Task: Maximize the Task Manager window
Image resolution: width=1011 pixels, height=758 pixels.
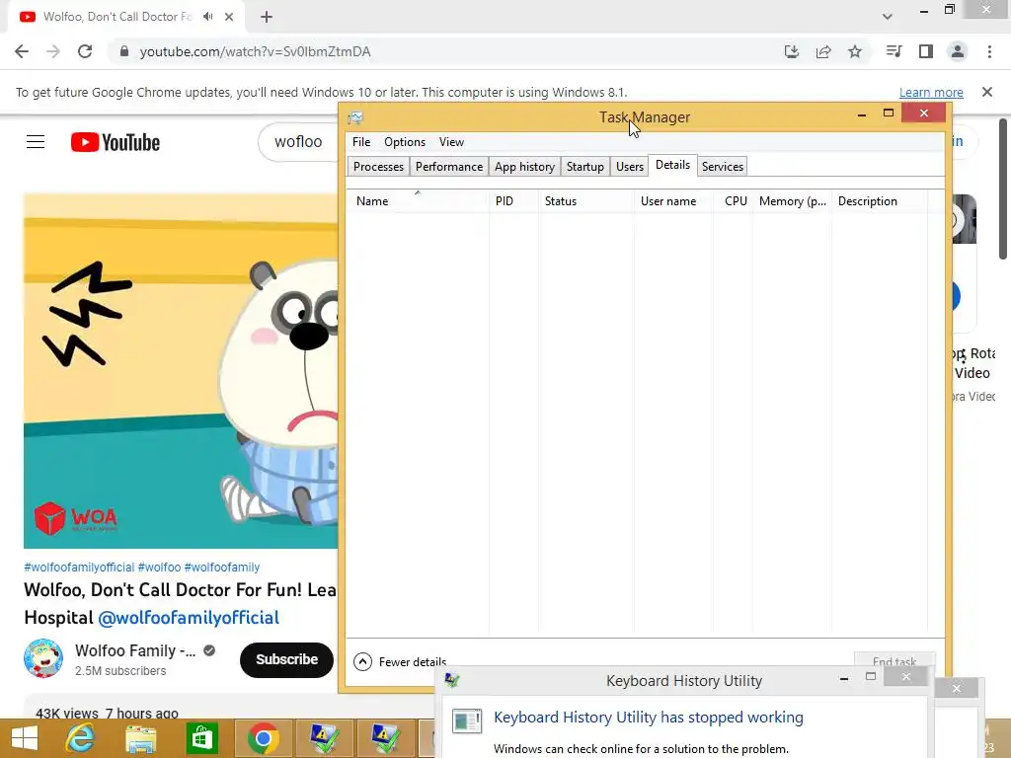Action: point(888,114)
